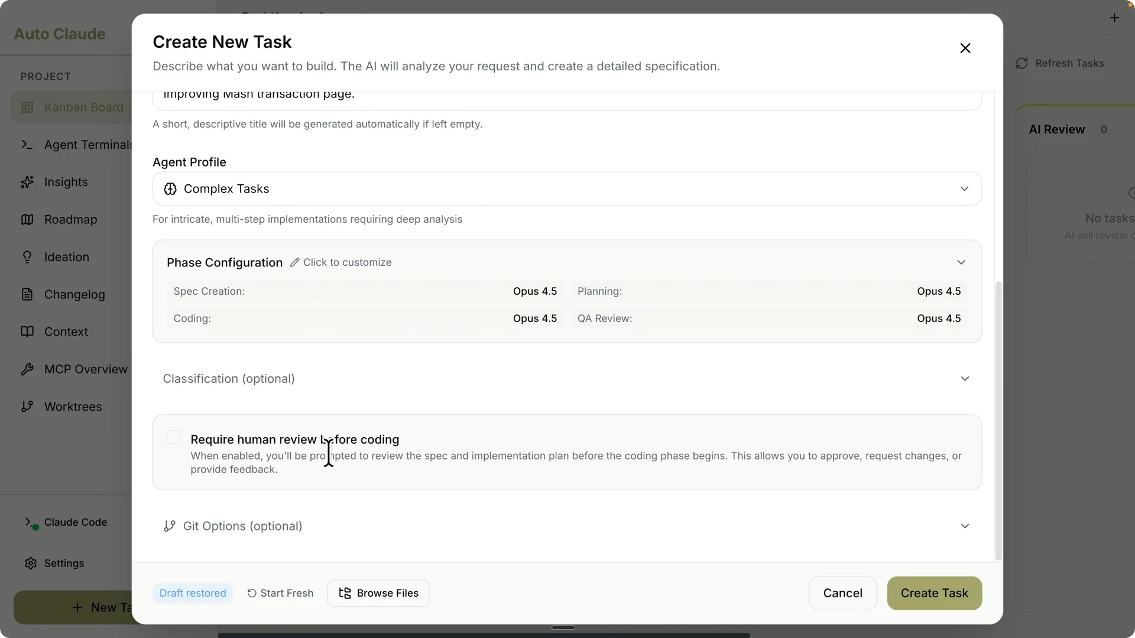Click the Planning Opus 4.5 value
Viewport: 1135px width, 638px height.
939,291
